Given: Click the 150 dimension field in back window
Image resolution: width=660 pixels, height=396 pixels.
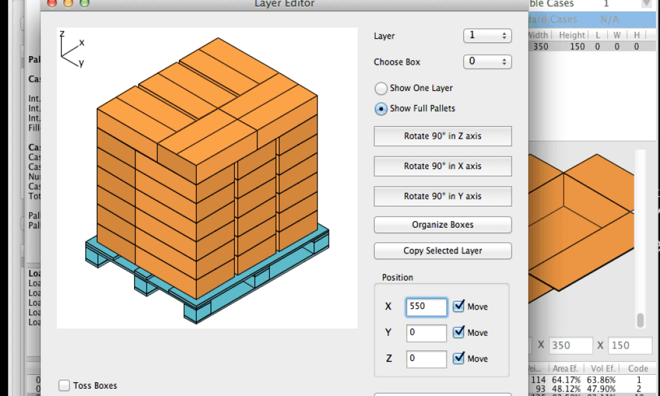Looking at the screenshot, I should tap(630, 345).
